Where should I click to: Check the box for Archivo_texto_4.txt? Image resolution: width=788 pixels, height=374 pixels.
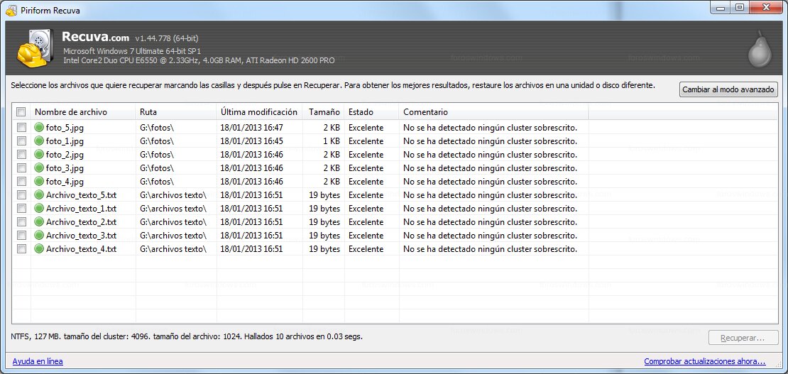(x=21, y=249)
